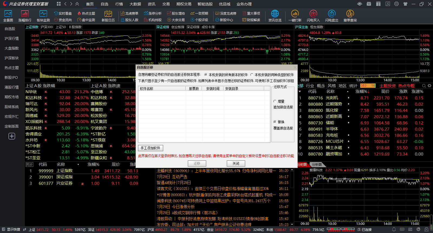Open 大宗交易 toolbar item

(176, 20)
